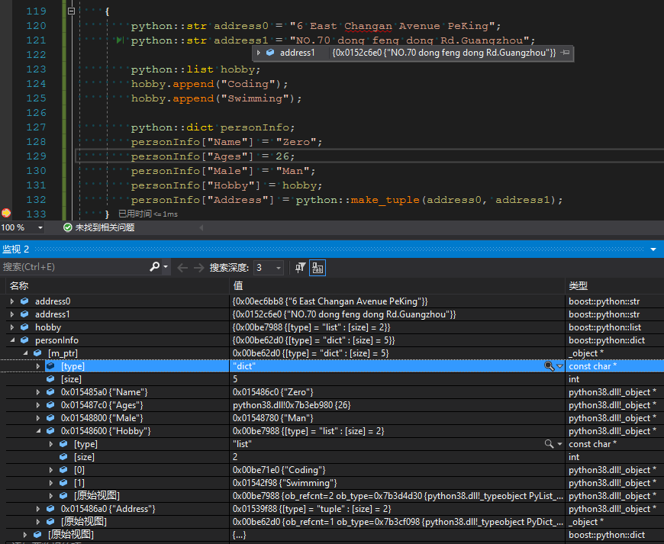Select the {"Address"} entry cube icon
Viewport: 664px width, 544px height.
pyautogui.click(x=50, y=508)
